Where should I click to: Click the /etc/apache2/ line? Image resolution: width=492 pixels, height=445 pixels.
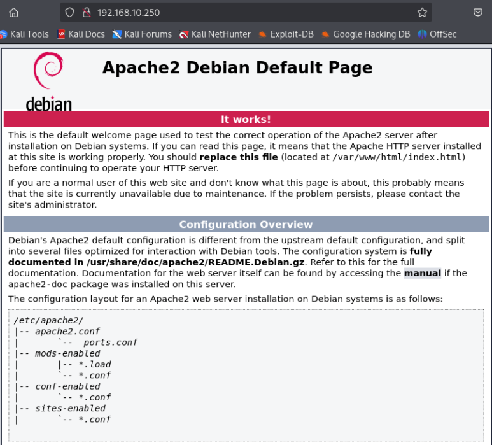pos(48,320)
